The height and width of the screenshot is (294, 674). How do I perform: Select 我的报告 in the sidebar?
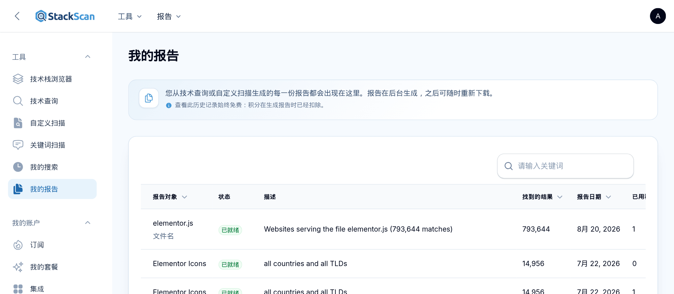pos(52,189)
